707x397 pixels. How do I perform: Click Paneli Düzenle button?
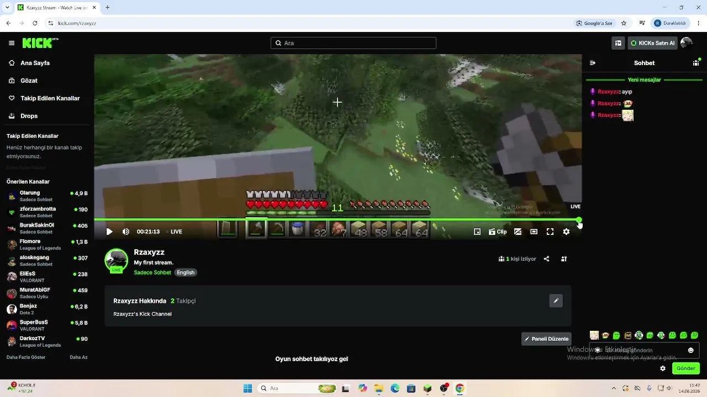click(546, 339)
